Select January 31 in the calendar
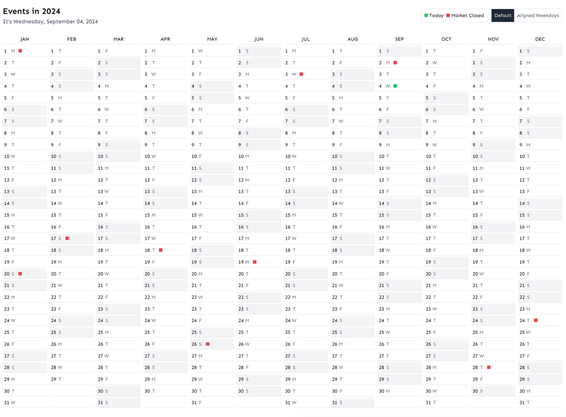 coord(25,402)
